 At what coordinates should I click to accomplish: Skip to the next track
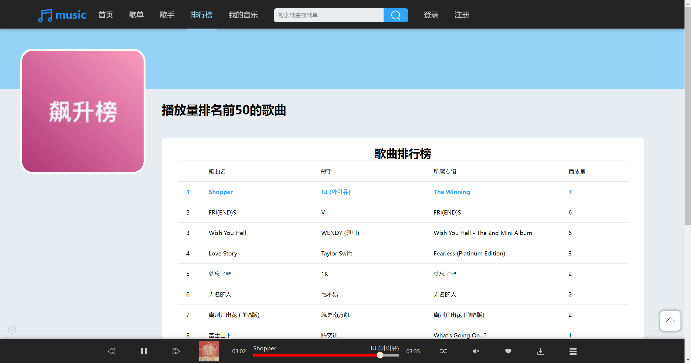pos(176,351)
